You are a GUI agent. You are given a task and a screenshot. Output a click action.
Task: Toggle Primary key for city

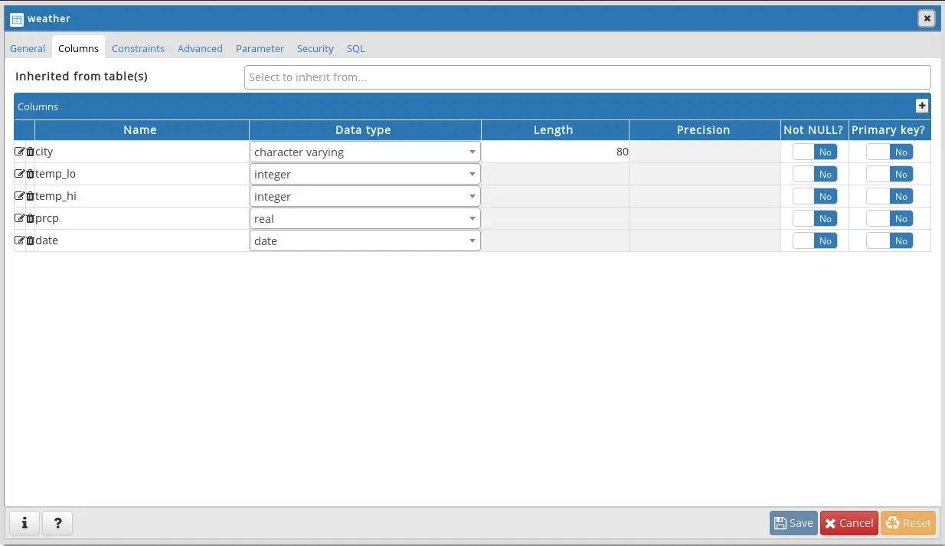pos(890,152)
